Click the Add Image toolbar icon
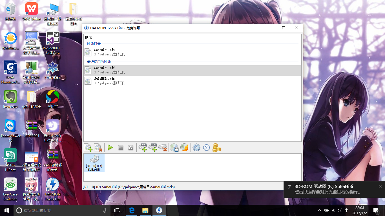Viewport: 385px width, 216px height. point(88,147)
